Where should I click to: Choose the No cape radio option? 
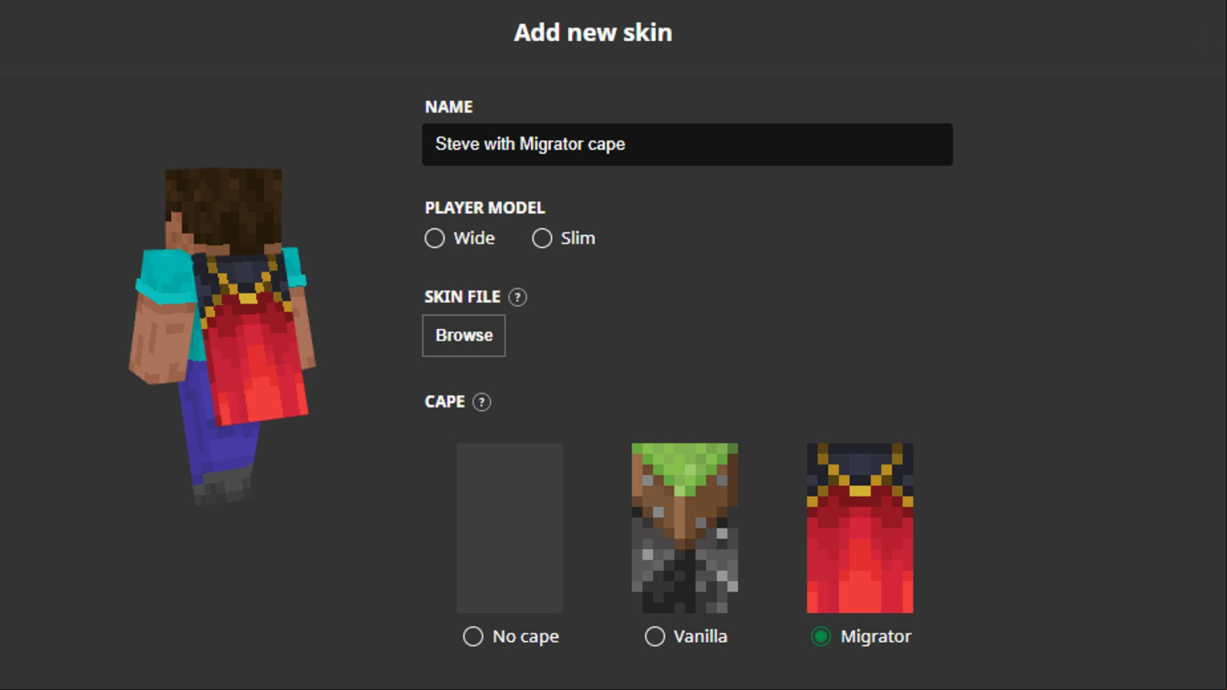pyautogui.click(x=473, y=636)
